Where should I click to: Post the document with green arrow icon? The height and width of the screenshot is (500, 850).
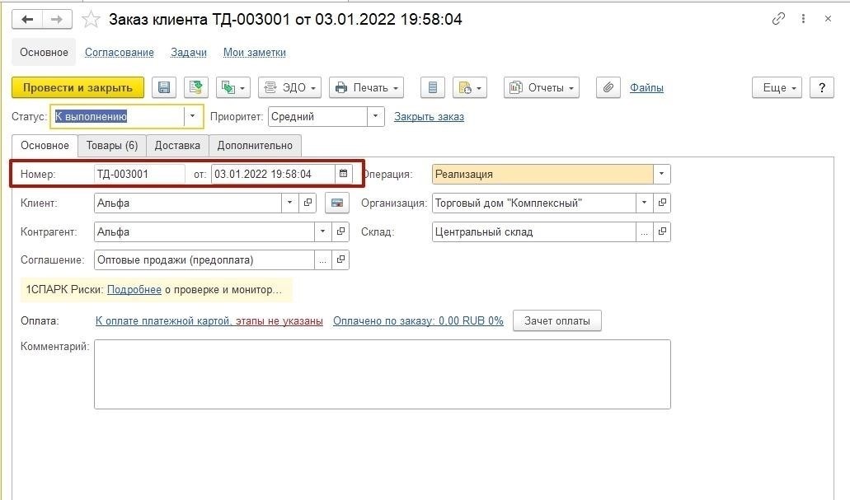point(196,88)
